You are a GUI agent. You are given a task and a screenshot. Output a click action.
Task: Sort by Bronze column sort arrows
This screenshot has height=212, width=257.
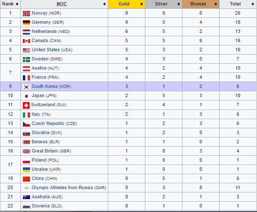click(216, 4)
